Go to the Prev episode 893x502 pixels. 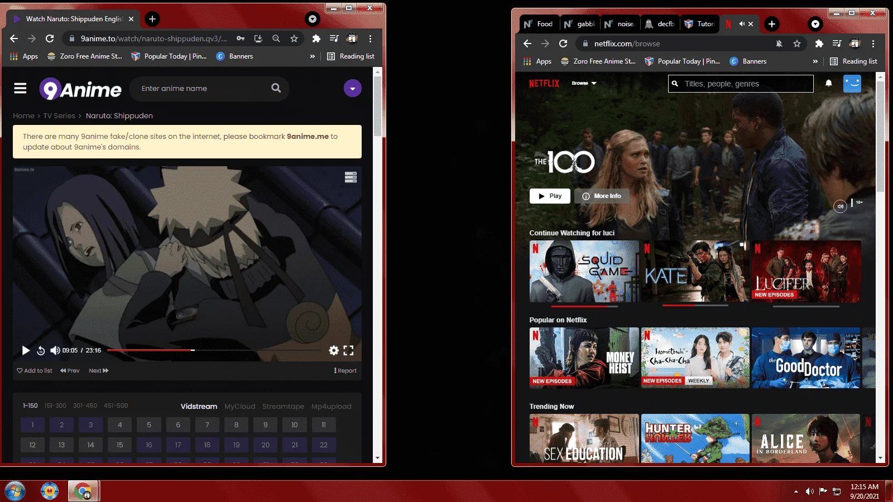point(70,370)
